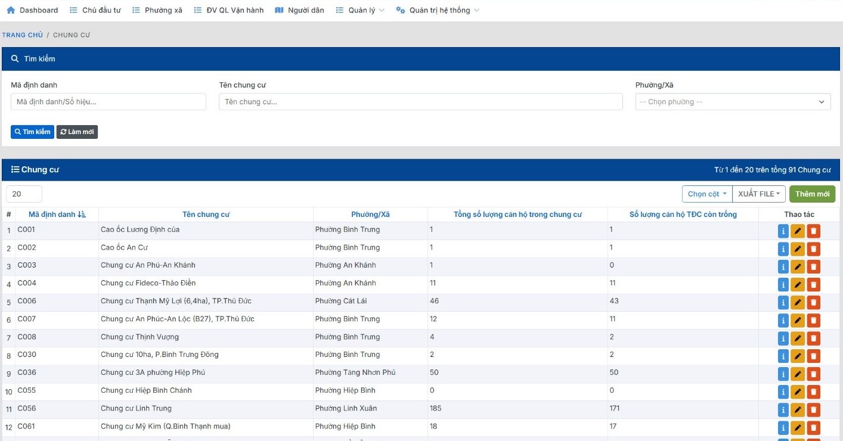Edit the Cao ốc An Cư row
Image resolution: width=843 pixels, height=441 pixels.
coord(798,249)
